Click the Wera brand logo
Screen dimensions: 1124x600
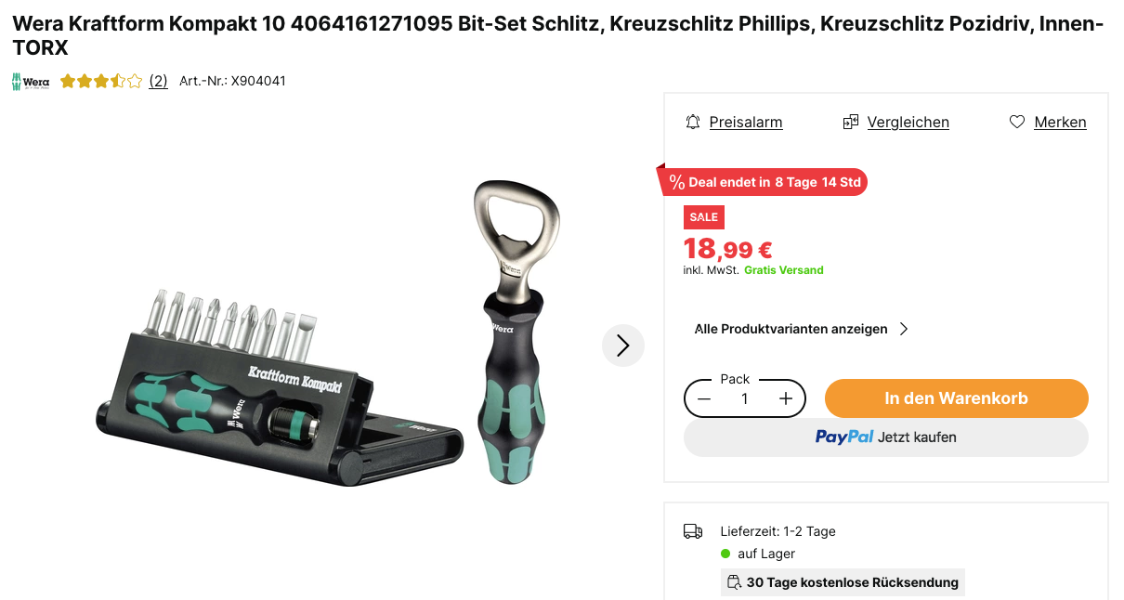tap(31, 82)
